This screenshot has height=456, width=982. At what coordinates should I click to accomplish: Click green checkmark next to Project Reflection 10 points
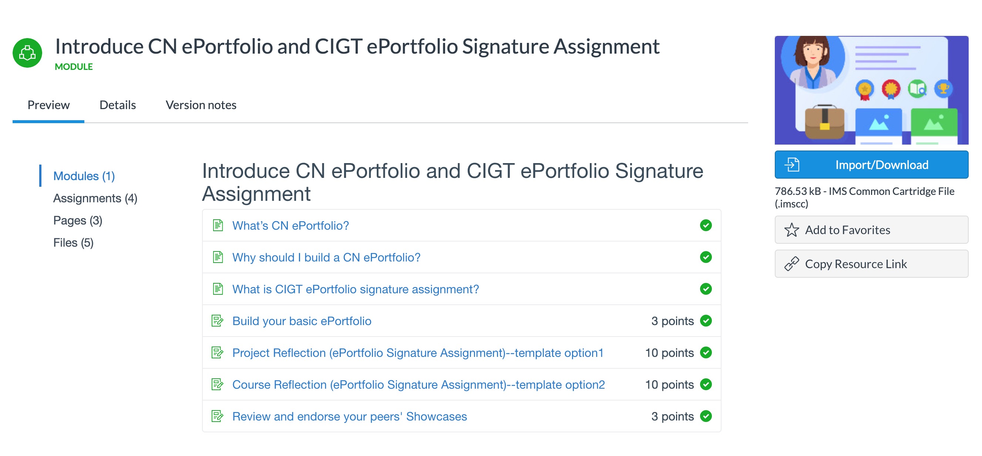(x=706, y=352)
